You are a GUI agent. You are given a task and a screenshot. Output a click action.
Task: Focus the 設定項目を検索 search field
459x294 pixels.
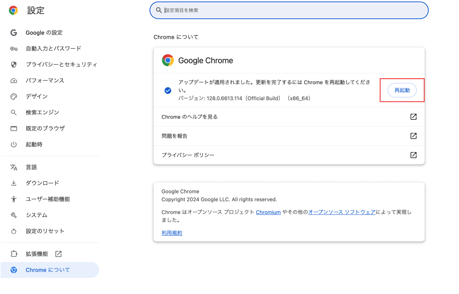pos(289,10)
